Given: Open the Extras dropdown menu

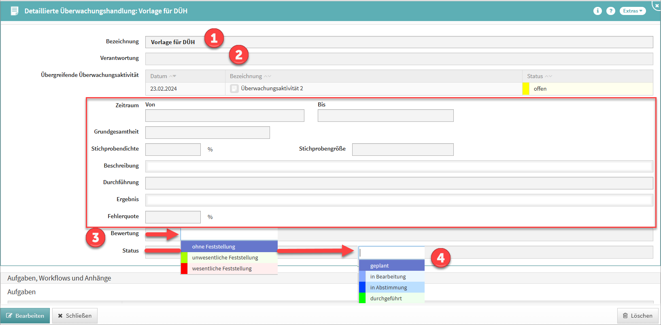Looking at the screenshot, I should click(632, 11).
